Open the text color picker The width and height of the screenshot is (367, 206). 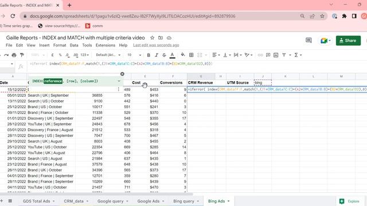[x=172, y=55]
